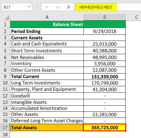This screenshot has width=141, height=138.
Task: Click the formula bar expand dots handle
Action: click(x=37, y=7)
